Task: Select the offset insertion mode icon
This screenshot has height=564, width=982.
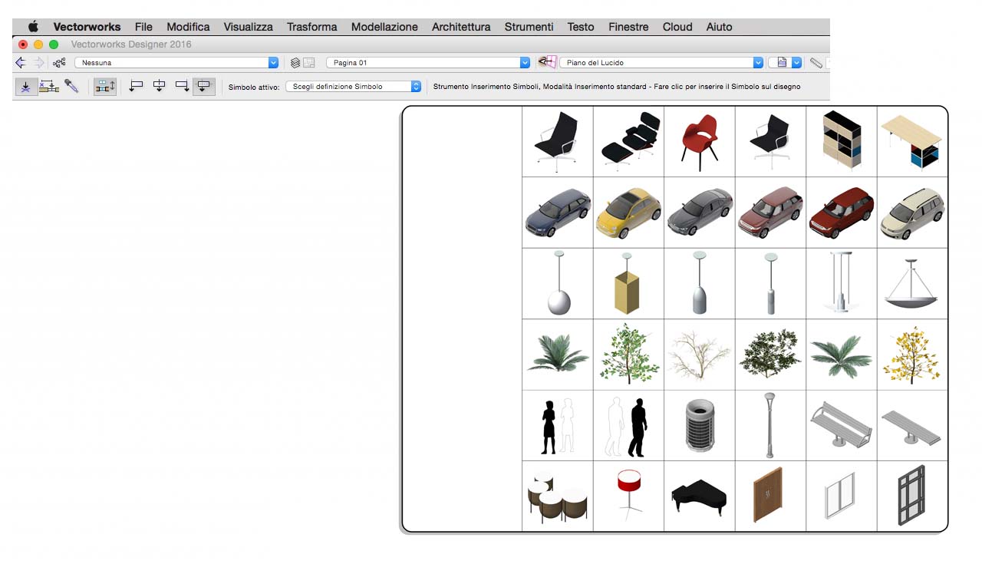Action: click(x=49, y=87)
